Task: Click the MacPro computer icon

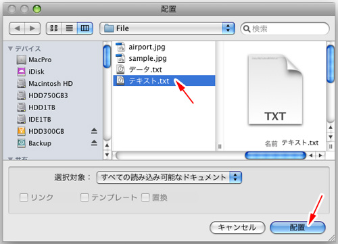Action: 22,59
